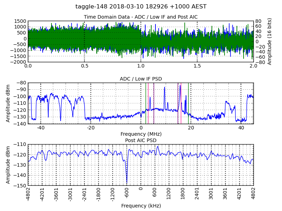Click the 1500 tick on time domain plot
The height and width of the screenshot is (211, 282).
click(x=20, y=21)
